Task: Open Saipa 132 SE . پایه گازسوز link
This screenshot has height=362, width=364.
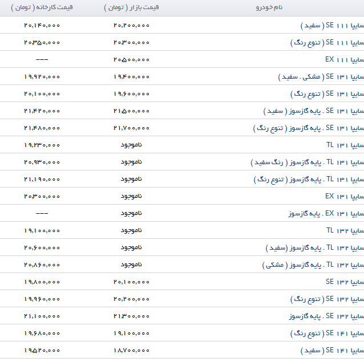Action: [326, 316]
